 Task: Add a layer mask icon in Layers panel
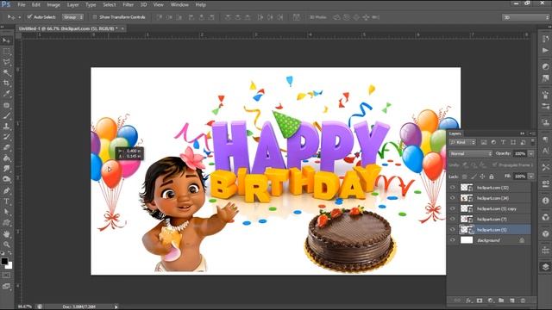[x=480, y=301]
